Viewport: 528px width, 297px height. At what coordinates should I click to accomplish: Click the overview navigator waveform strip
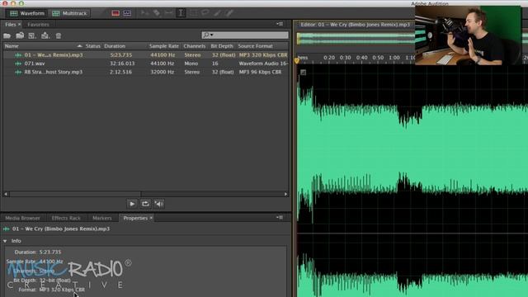point(356,39)
